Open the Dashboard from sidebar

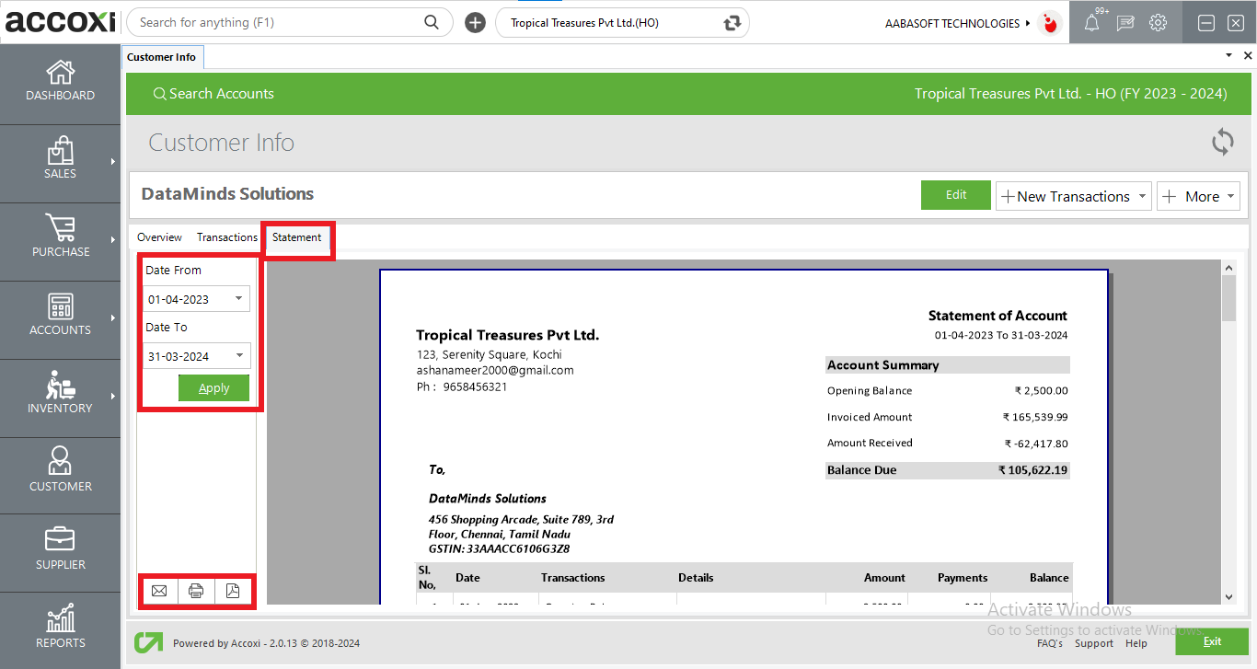(60, 81)
